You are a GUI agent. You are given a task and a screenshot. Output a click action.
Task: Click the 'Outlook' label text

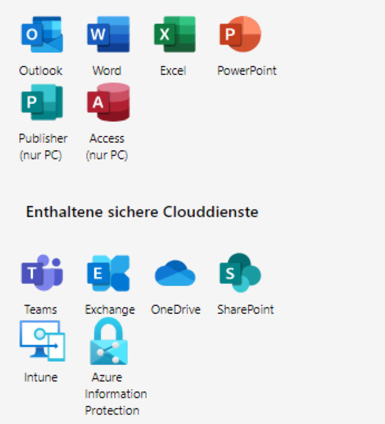coord(41,71)
